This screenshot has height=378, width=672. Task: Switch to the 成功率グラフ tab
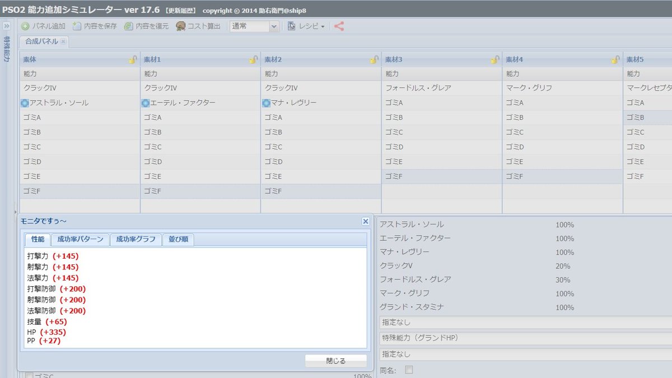click(136, 240)
